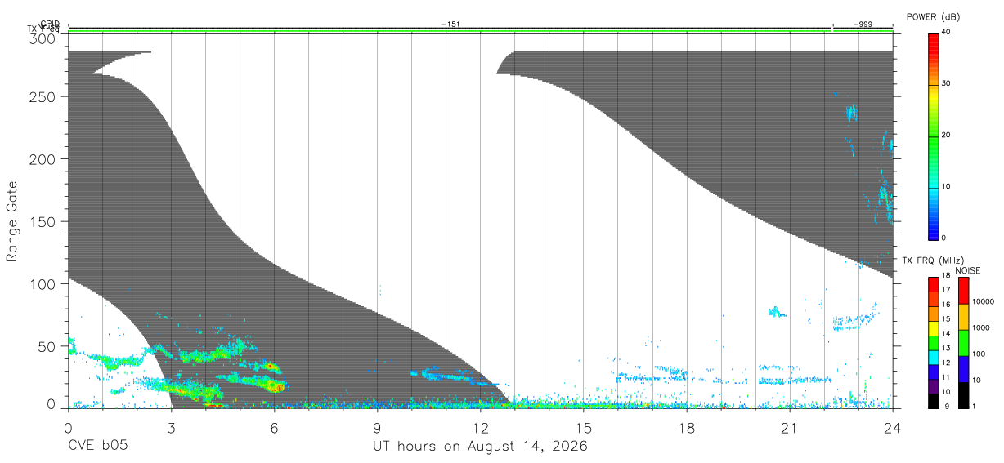Click the 12 tick on UT hours axis

[481, 428]
